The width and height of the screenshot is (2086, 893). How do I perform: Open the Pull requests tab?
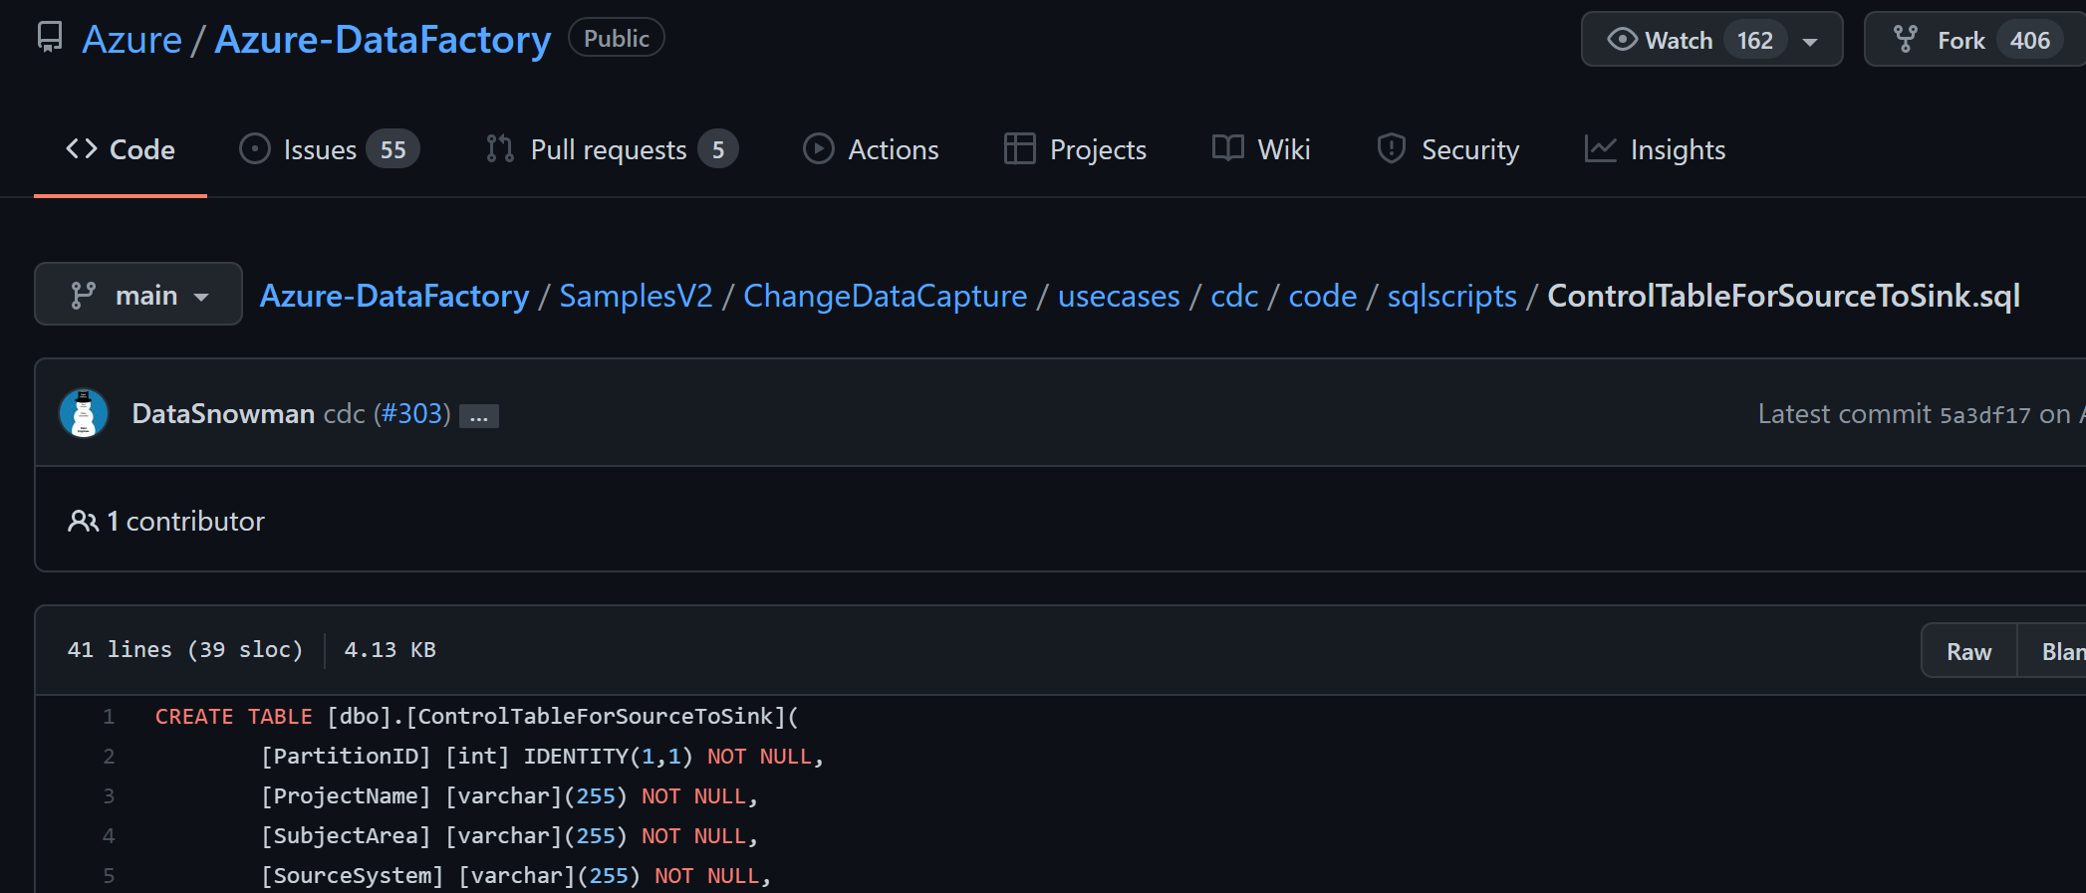point(612,149)
